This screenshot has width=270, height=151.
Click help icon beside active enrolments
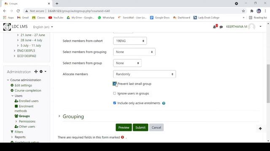point(164,103)
